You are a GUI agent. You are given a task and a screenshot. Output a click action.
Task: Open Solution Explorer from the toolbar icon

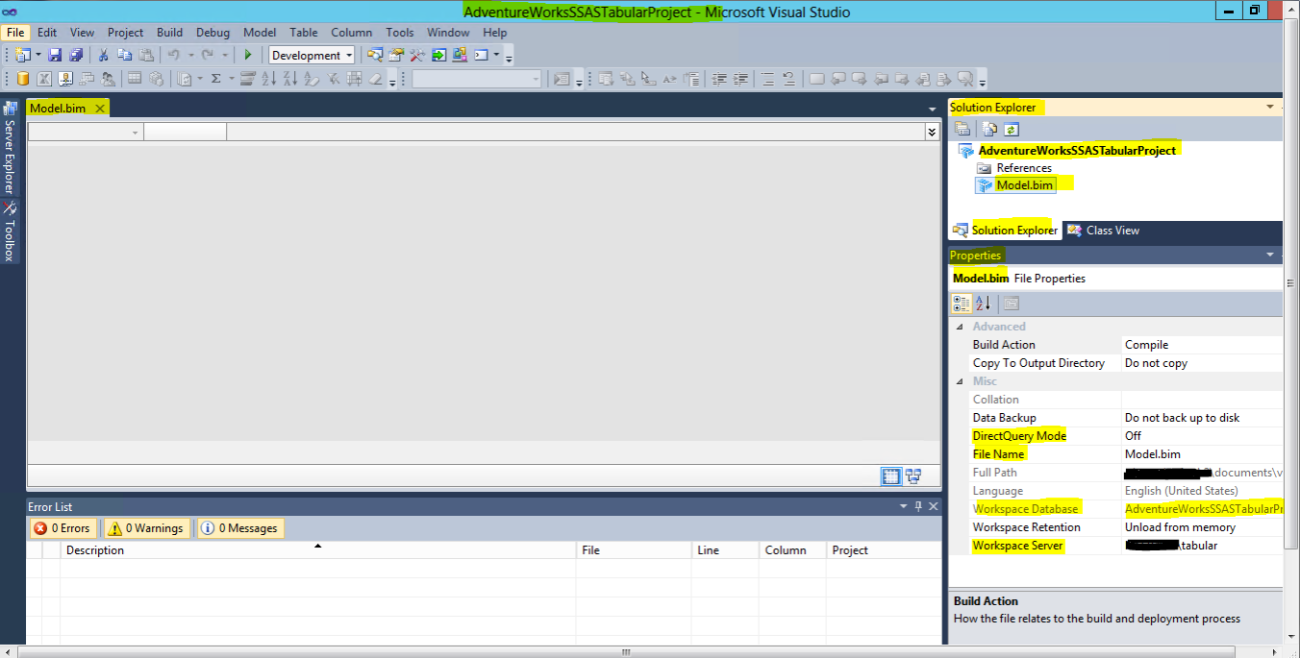coord(374,55)
